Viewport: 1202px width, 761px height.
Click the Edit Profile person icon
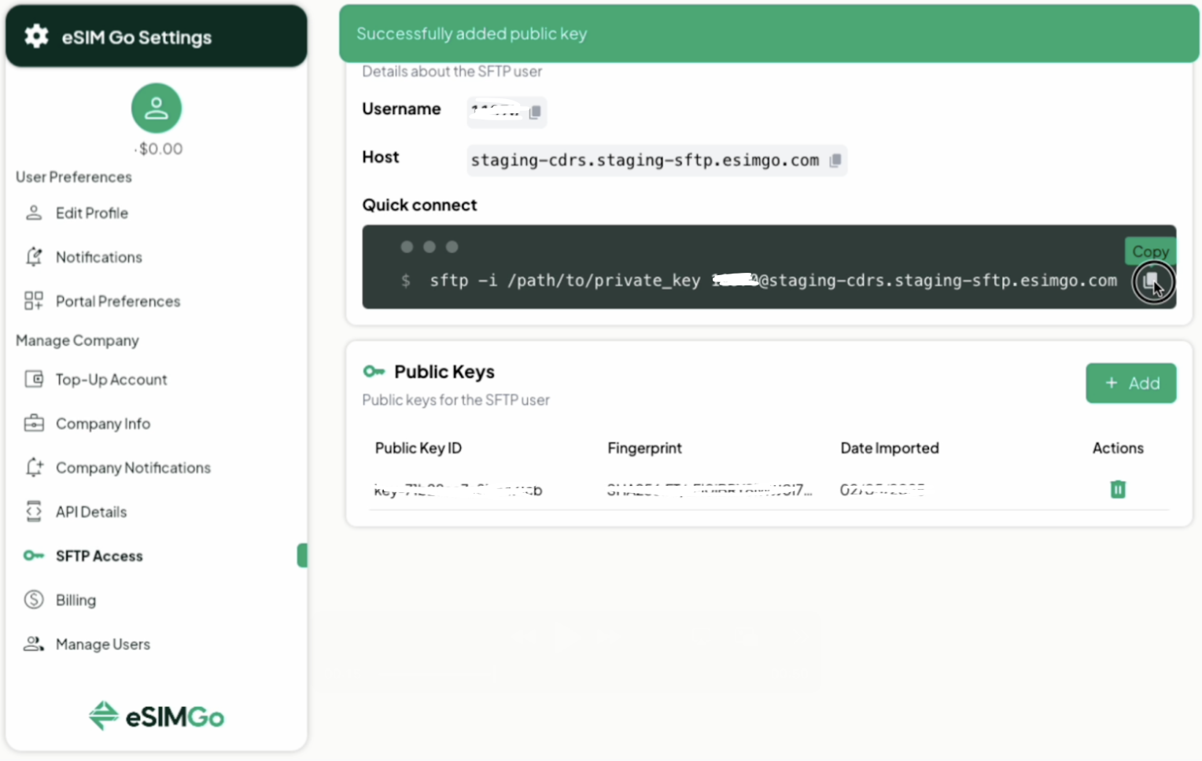point(34,213)
